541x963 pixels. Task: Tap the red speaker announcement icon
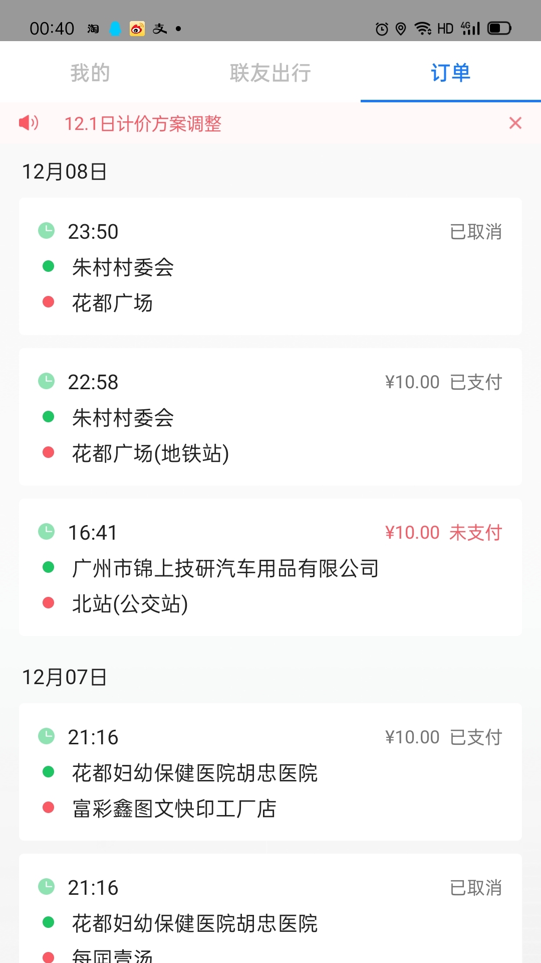pyautogui.click(x=29, y=123)
